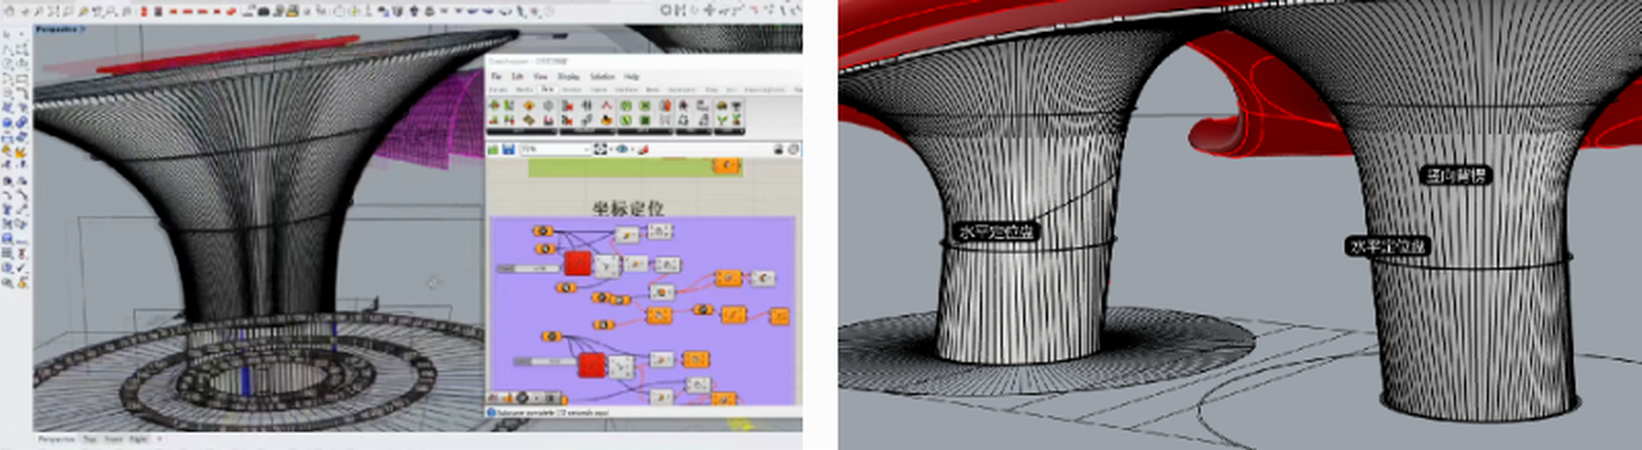
Task: Click the round shading mode icon at far right
Action: pyautogui.click(x=793, y=150)
